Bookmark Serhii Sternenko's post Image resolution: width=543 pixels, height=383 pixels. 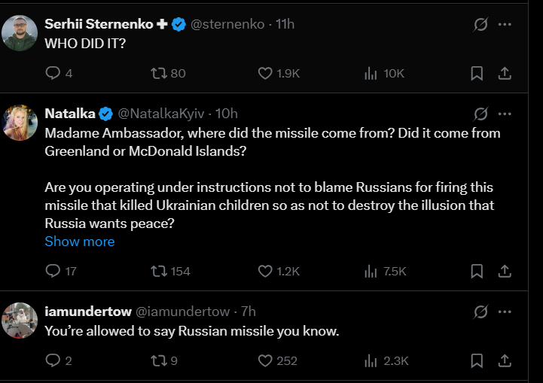tap(477, 73)
